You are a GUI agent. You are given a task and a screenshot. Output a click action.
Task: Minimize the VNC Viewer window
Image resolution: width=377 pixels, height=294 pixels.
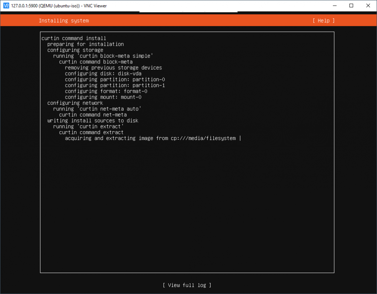point(334,6)
